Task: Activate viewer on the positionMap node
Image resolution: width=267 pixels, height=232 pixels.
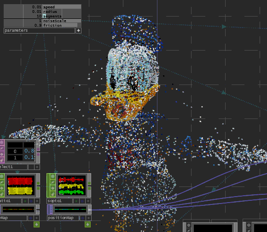Action: coord(88,218)
